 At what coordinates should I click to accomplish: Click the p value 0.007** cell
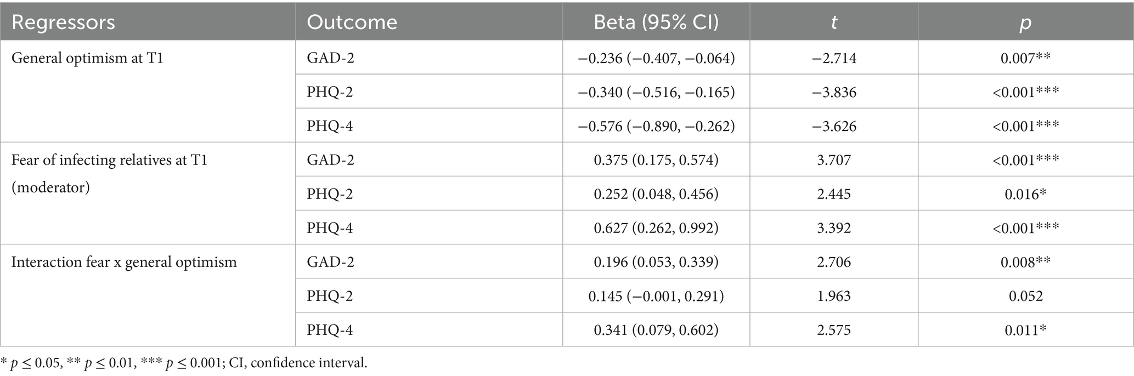click(1025, 58)
